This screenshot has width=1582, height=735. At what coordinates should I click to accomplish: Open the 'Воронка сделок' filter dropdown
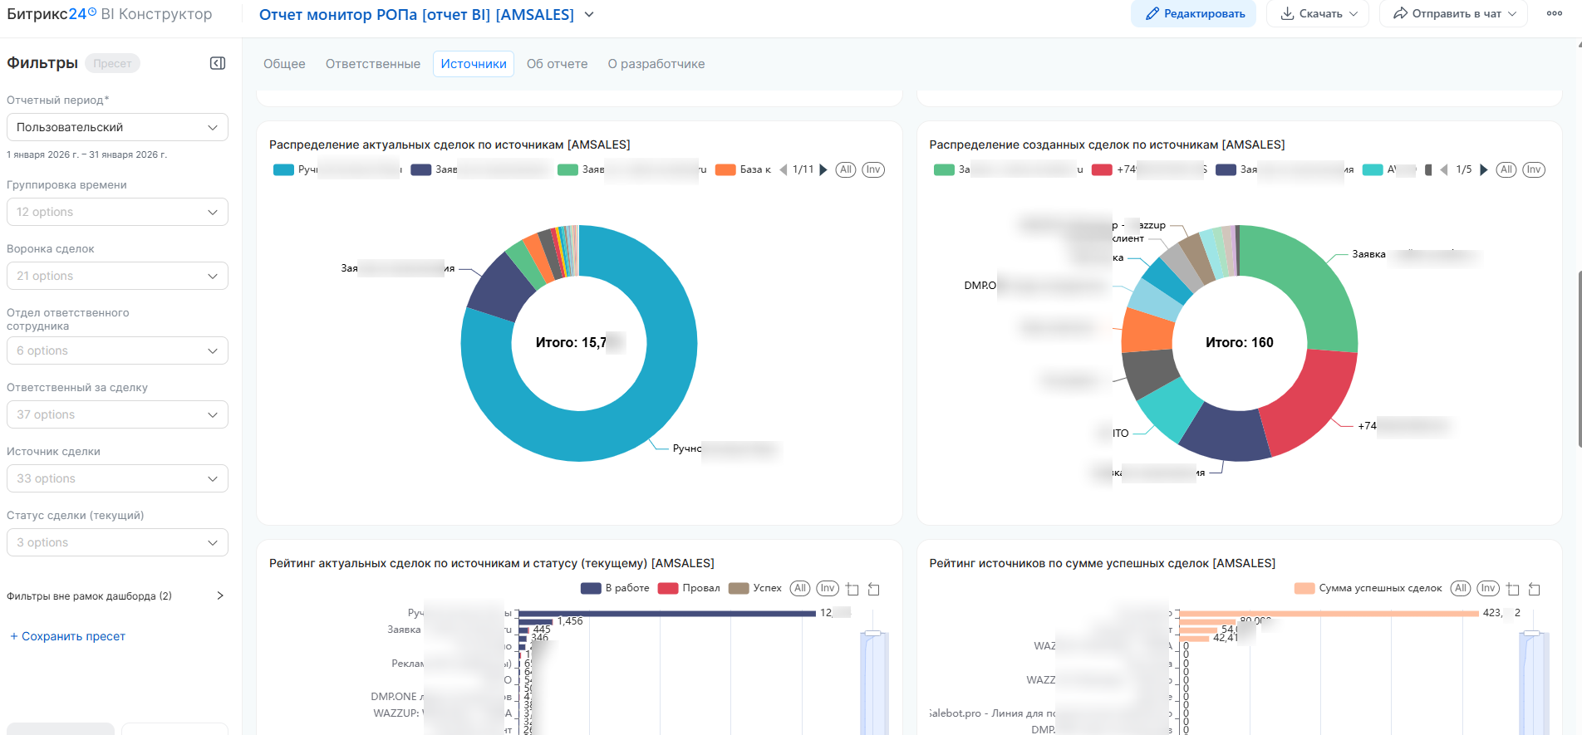click(117, 276)
